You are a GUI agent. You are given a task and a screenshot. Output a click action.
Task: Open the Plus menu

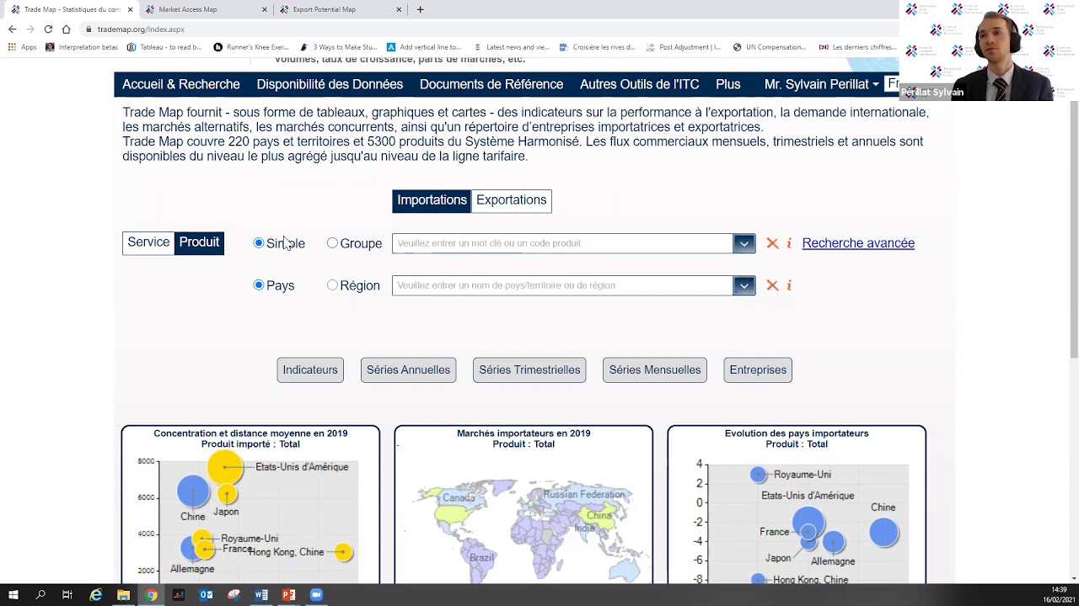[x=728, y=84]
